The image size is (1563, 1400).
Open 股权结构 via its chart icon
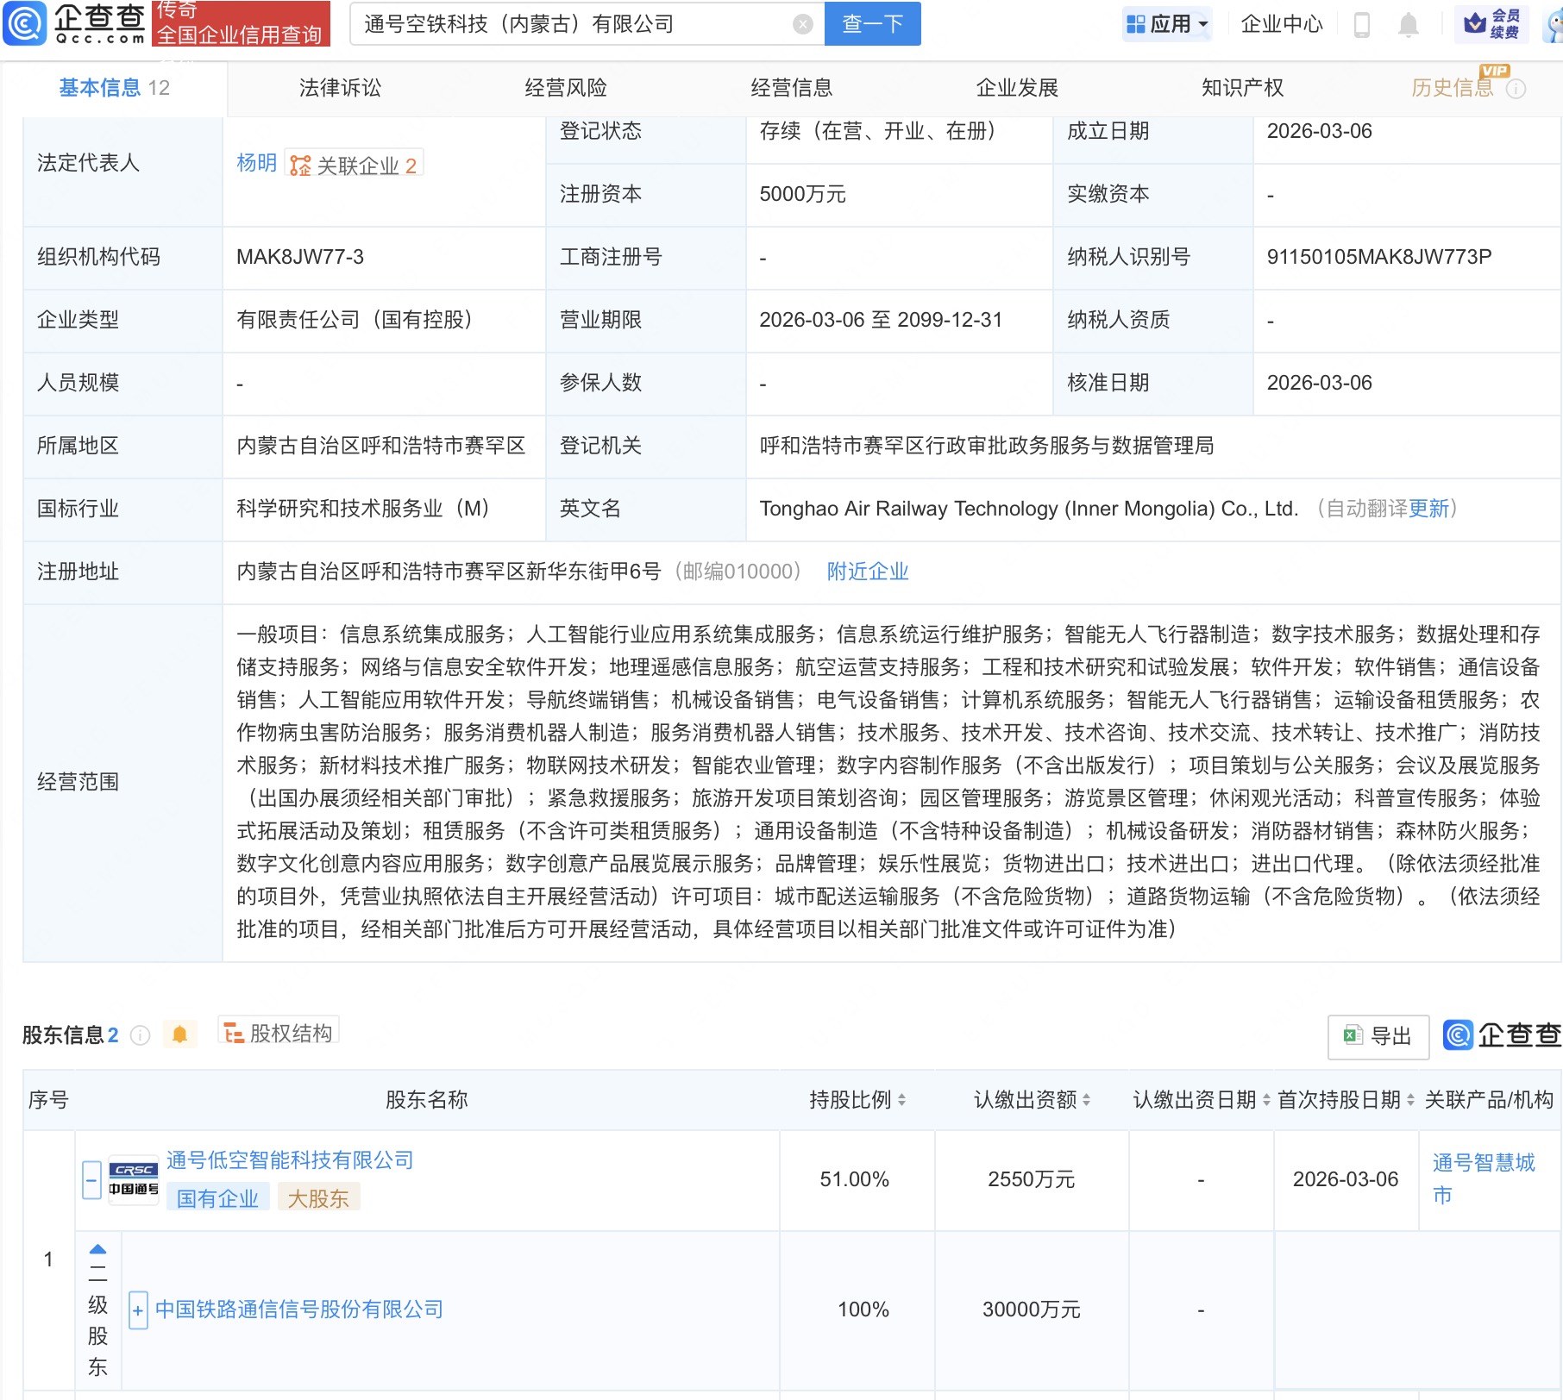(233, 1032)
